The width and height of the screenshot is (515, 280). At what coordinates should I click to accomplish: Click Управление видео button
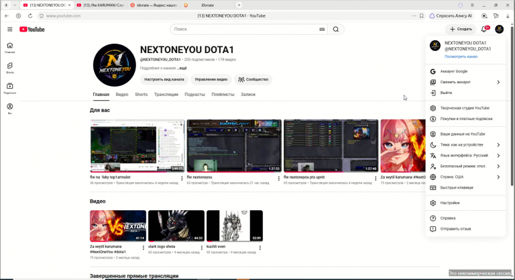point(211,79)
